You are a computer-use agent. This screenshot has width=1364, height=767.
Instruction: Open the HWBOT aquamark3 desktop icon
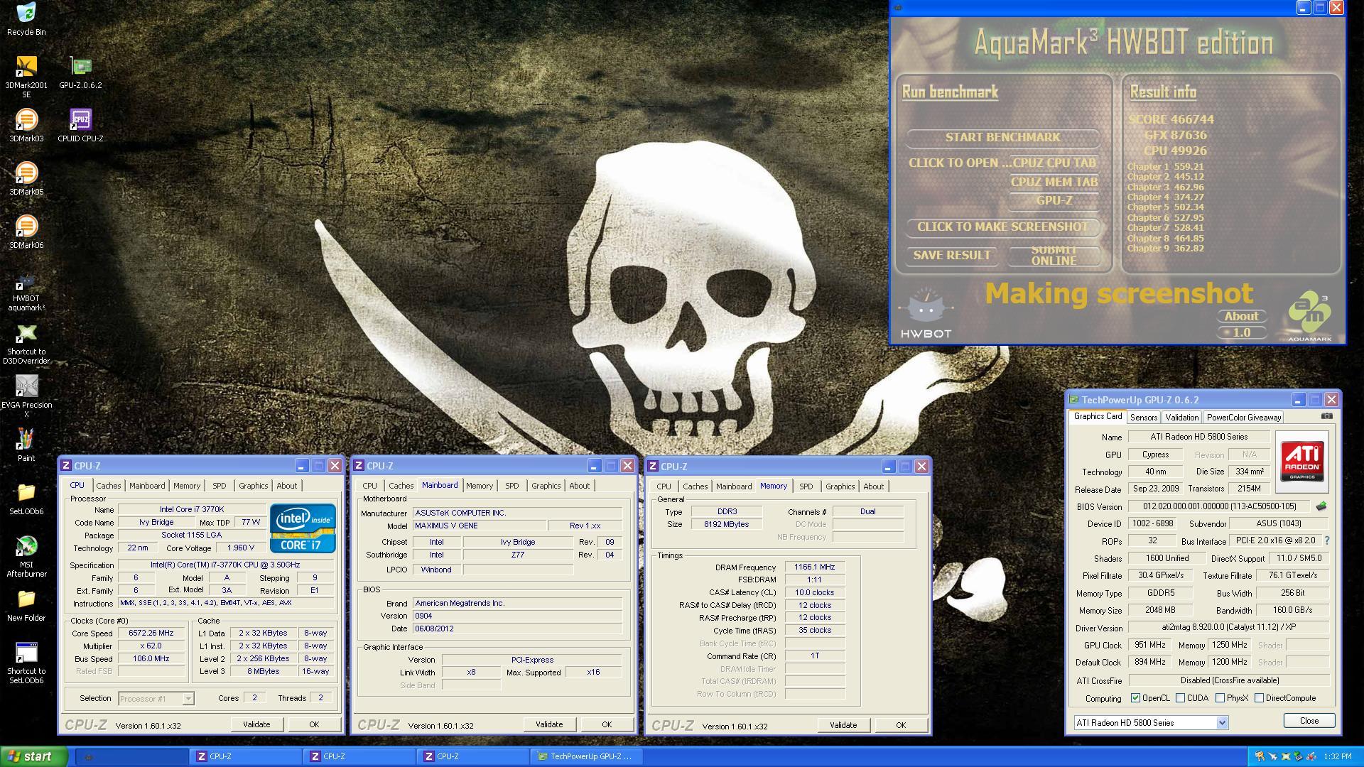point(26,291)
